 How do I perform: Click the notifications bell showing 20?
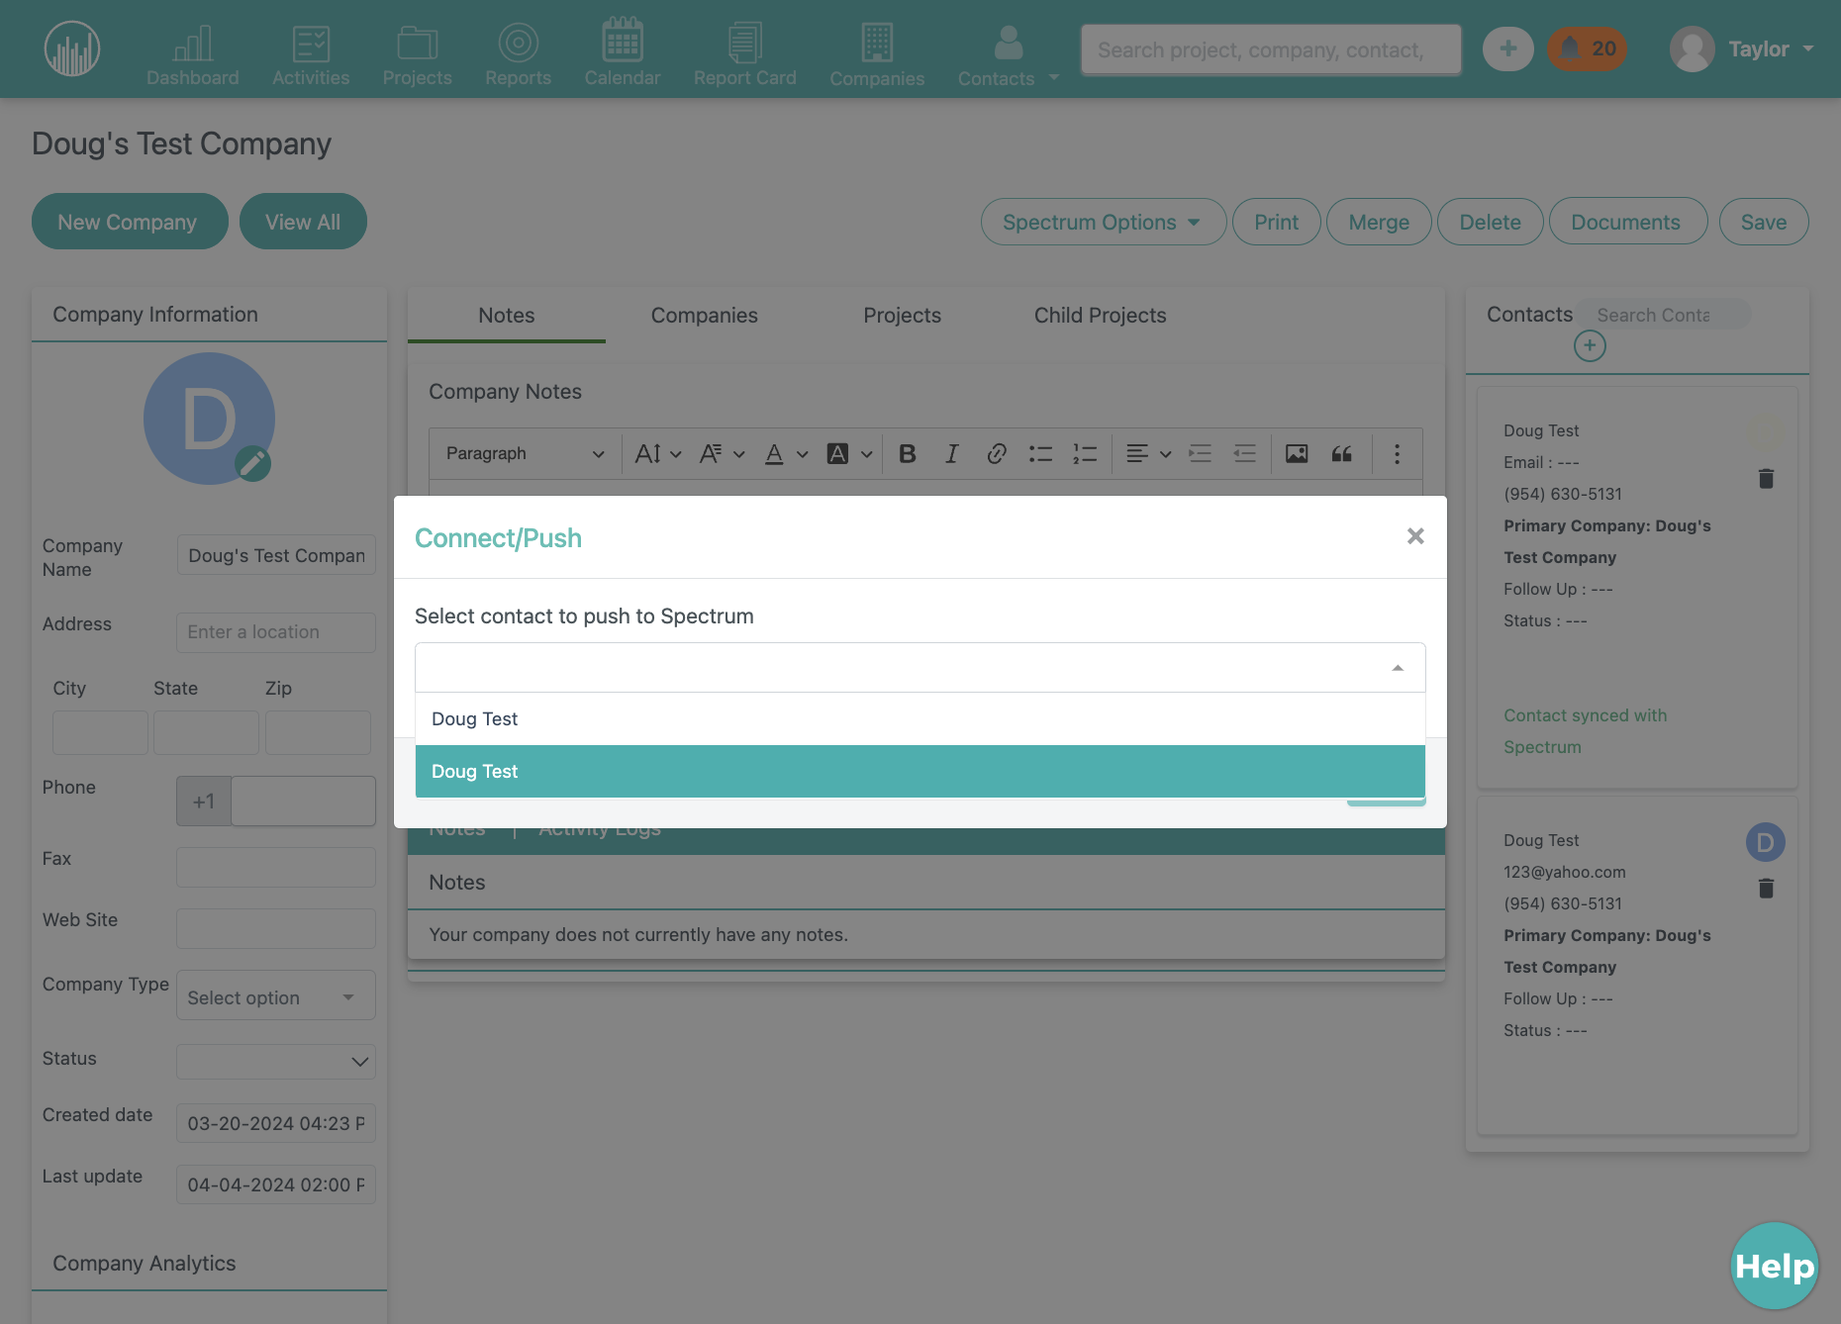pyautogui.click(x=1588, y=48)
